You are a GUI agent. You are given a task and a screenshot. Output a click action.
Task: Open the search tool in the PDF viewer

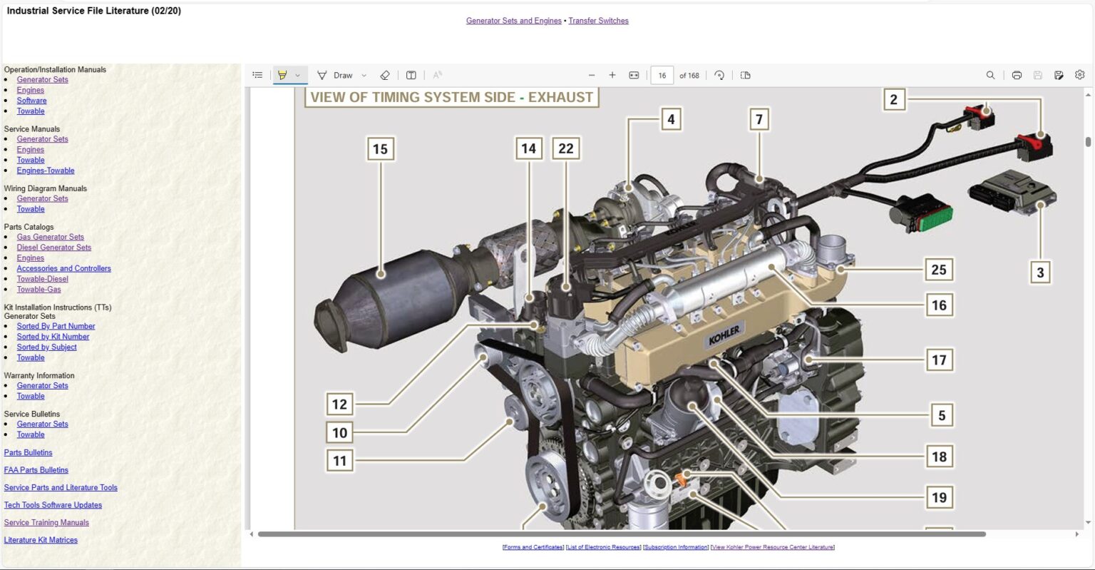[990, 75]
